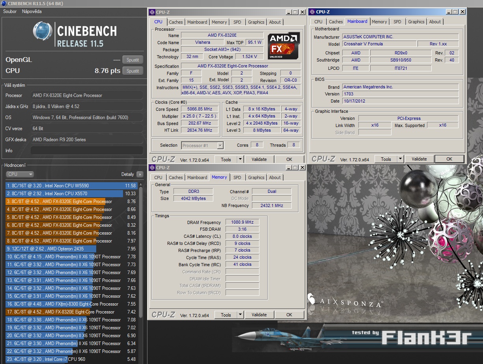This screenshot has height=364, width=483.
Task: Select ranking row 9 AMD Opteron 2435
Action: pos(71,249)
